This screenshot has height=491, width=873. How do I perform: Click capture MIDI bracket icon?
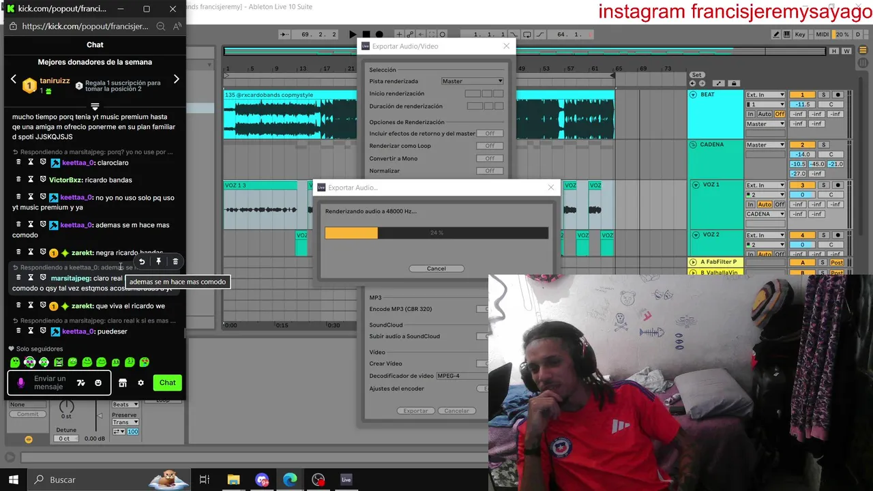click(x=432, y=34)
